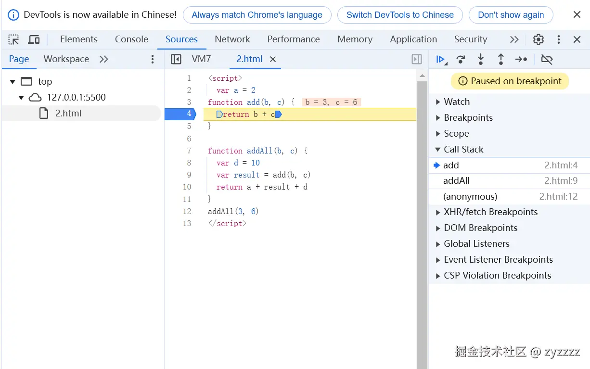Collapse the top tree node
Viewport: 590px width, 369px height.
13,82
